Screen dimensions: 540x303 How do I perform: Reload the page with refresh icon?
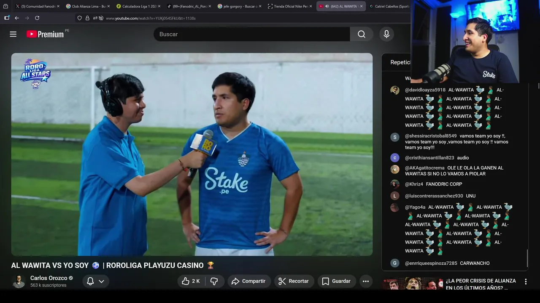37,18
